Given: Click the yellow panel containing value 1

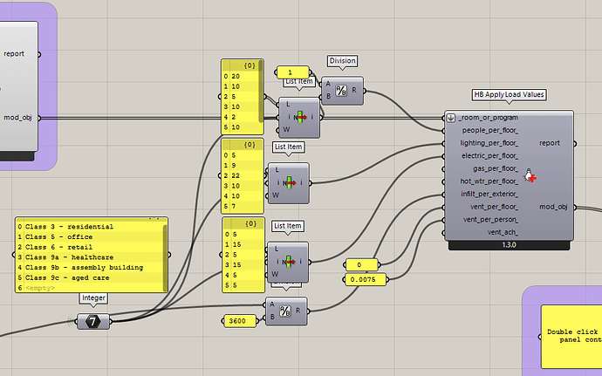Looking at the screenshot, I should [x=292, y=72].
